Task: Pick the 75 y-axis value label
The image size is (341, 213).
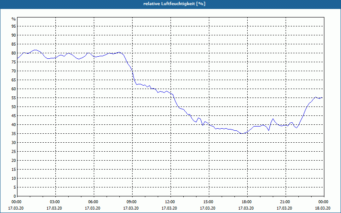Action: pyautogui.click(x=14, y=62)
